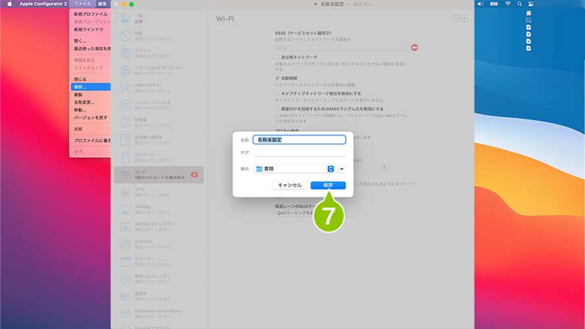Open the Apple logo menu
Screen dimensions: 585x329
pos(9,4)
